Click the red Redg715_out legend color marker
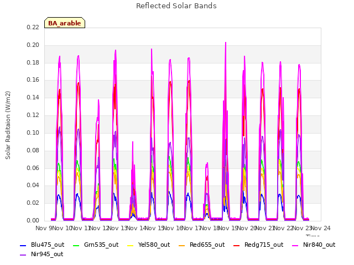This screenshot has width=354, height=265. coord(236,246)
